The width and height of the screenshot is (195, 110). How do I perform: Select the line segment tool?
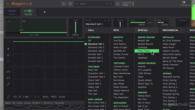[x=8, y=72]
